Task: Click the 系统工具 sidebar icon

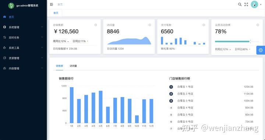Action: [4, 48]
